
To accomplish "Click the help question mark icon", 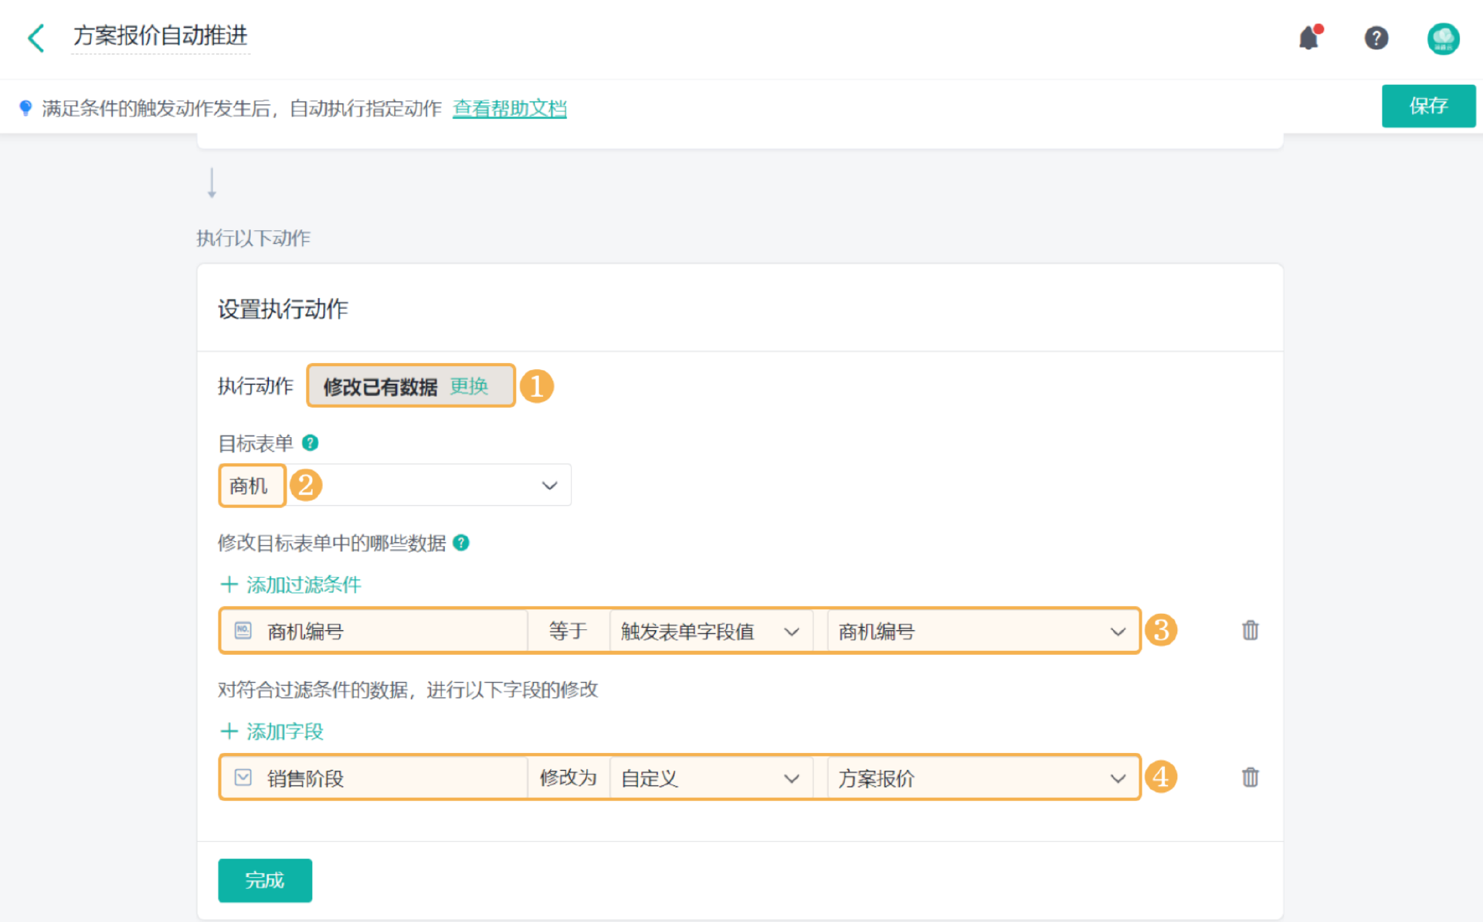I will click(1376, 38).
